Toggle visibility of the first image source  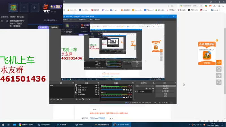(x=96, y=86)
